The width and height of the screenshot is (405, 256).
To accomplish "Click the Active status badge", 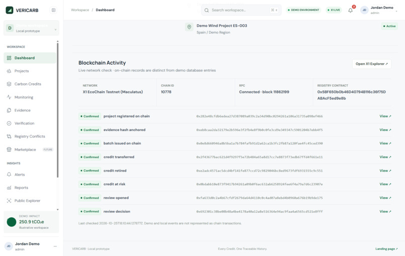I will click(x=389, y=26).
